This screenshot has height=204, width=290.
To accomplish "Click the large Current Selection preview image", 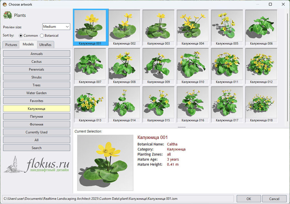I will (x=105, y=162).
